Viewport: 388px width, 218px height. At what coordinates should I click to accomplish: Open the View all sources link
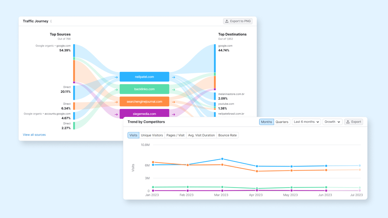[x=34, y=135]
